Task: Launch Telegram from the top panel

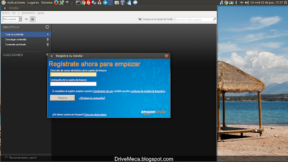Action: coord(105,3)
